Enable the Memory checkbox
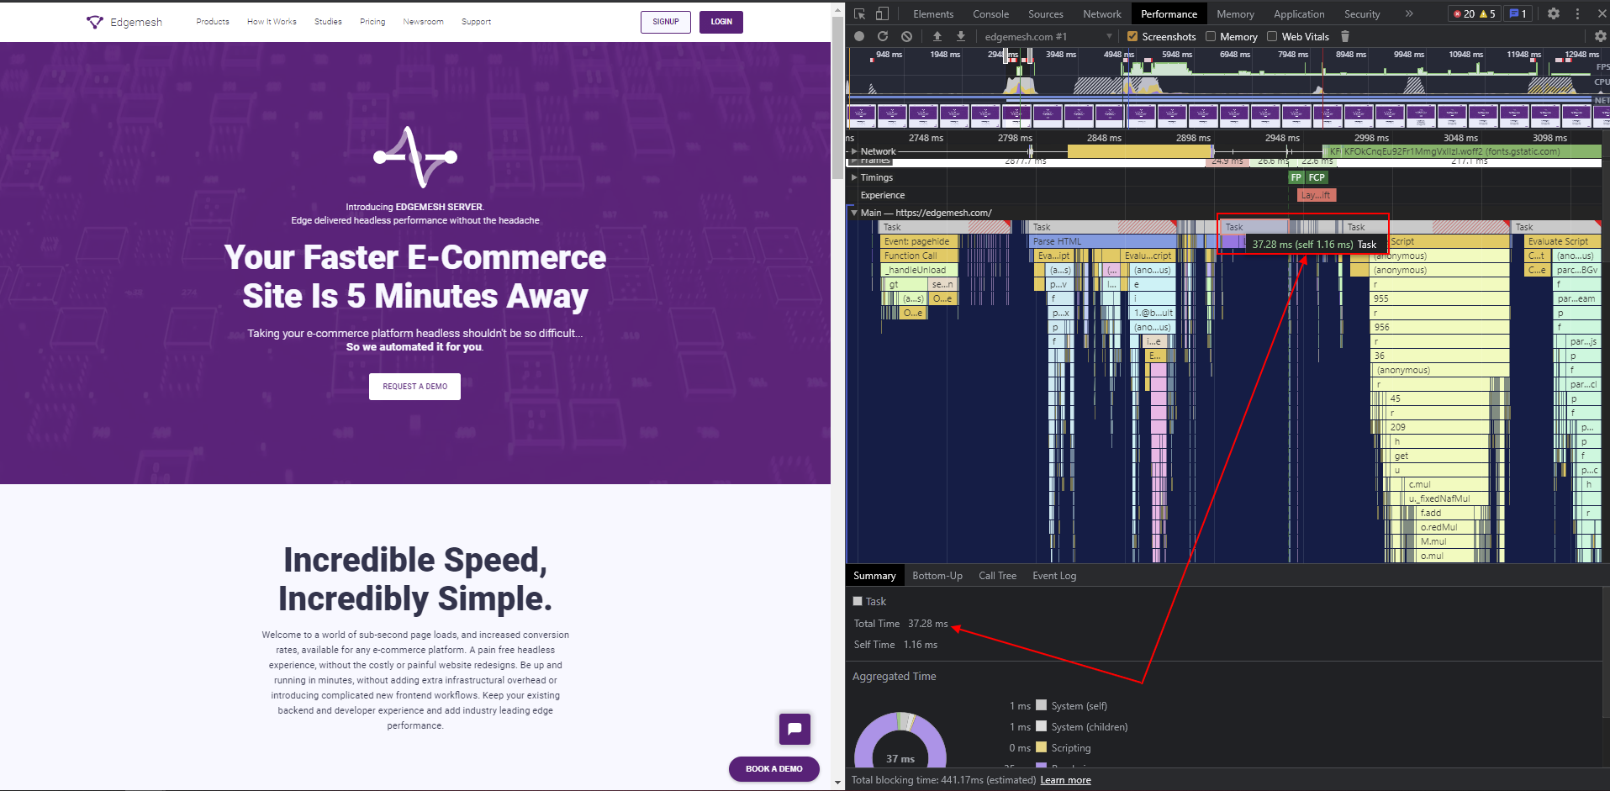The height and width of the screenshot is (791, 1610). pyautogui.click(x=1211, y=36)
